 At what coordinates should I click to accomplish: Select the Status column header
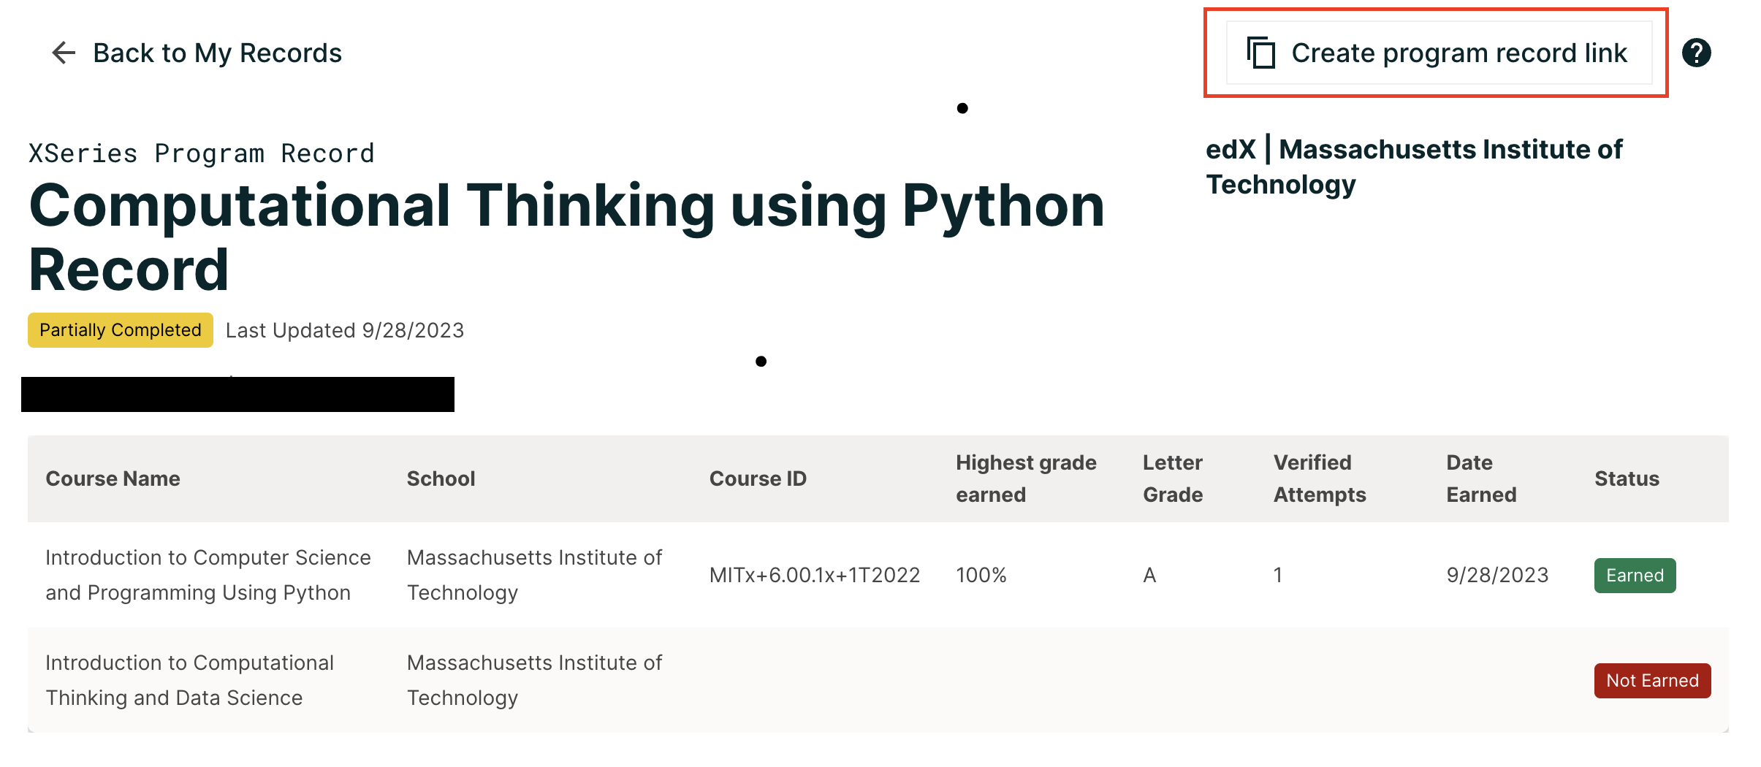(x=1626, y=478)
